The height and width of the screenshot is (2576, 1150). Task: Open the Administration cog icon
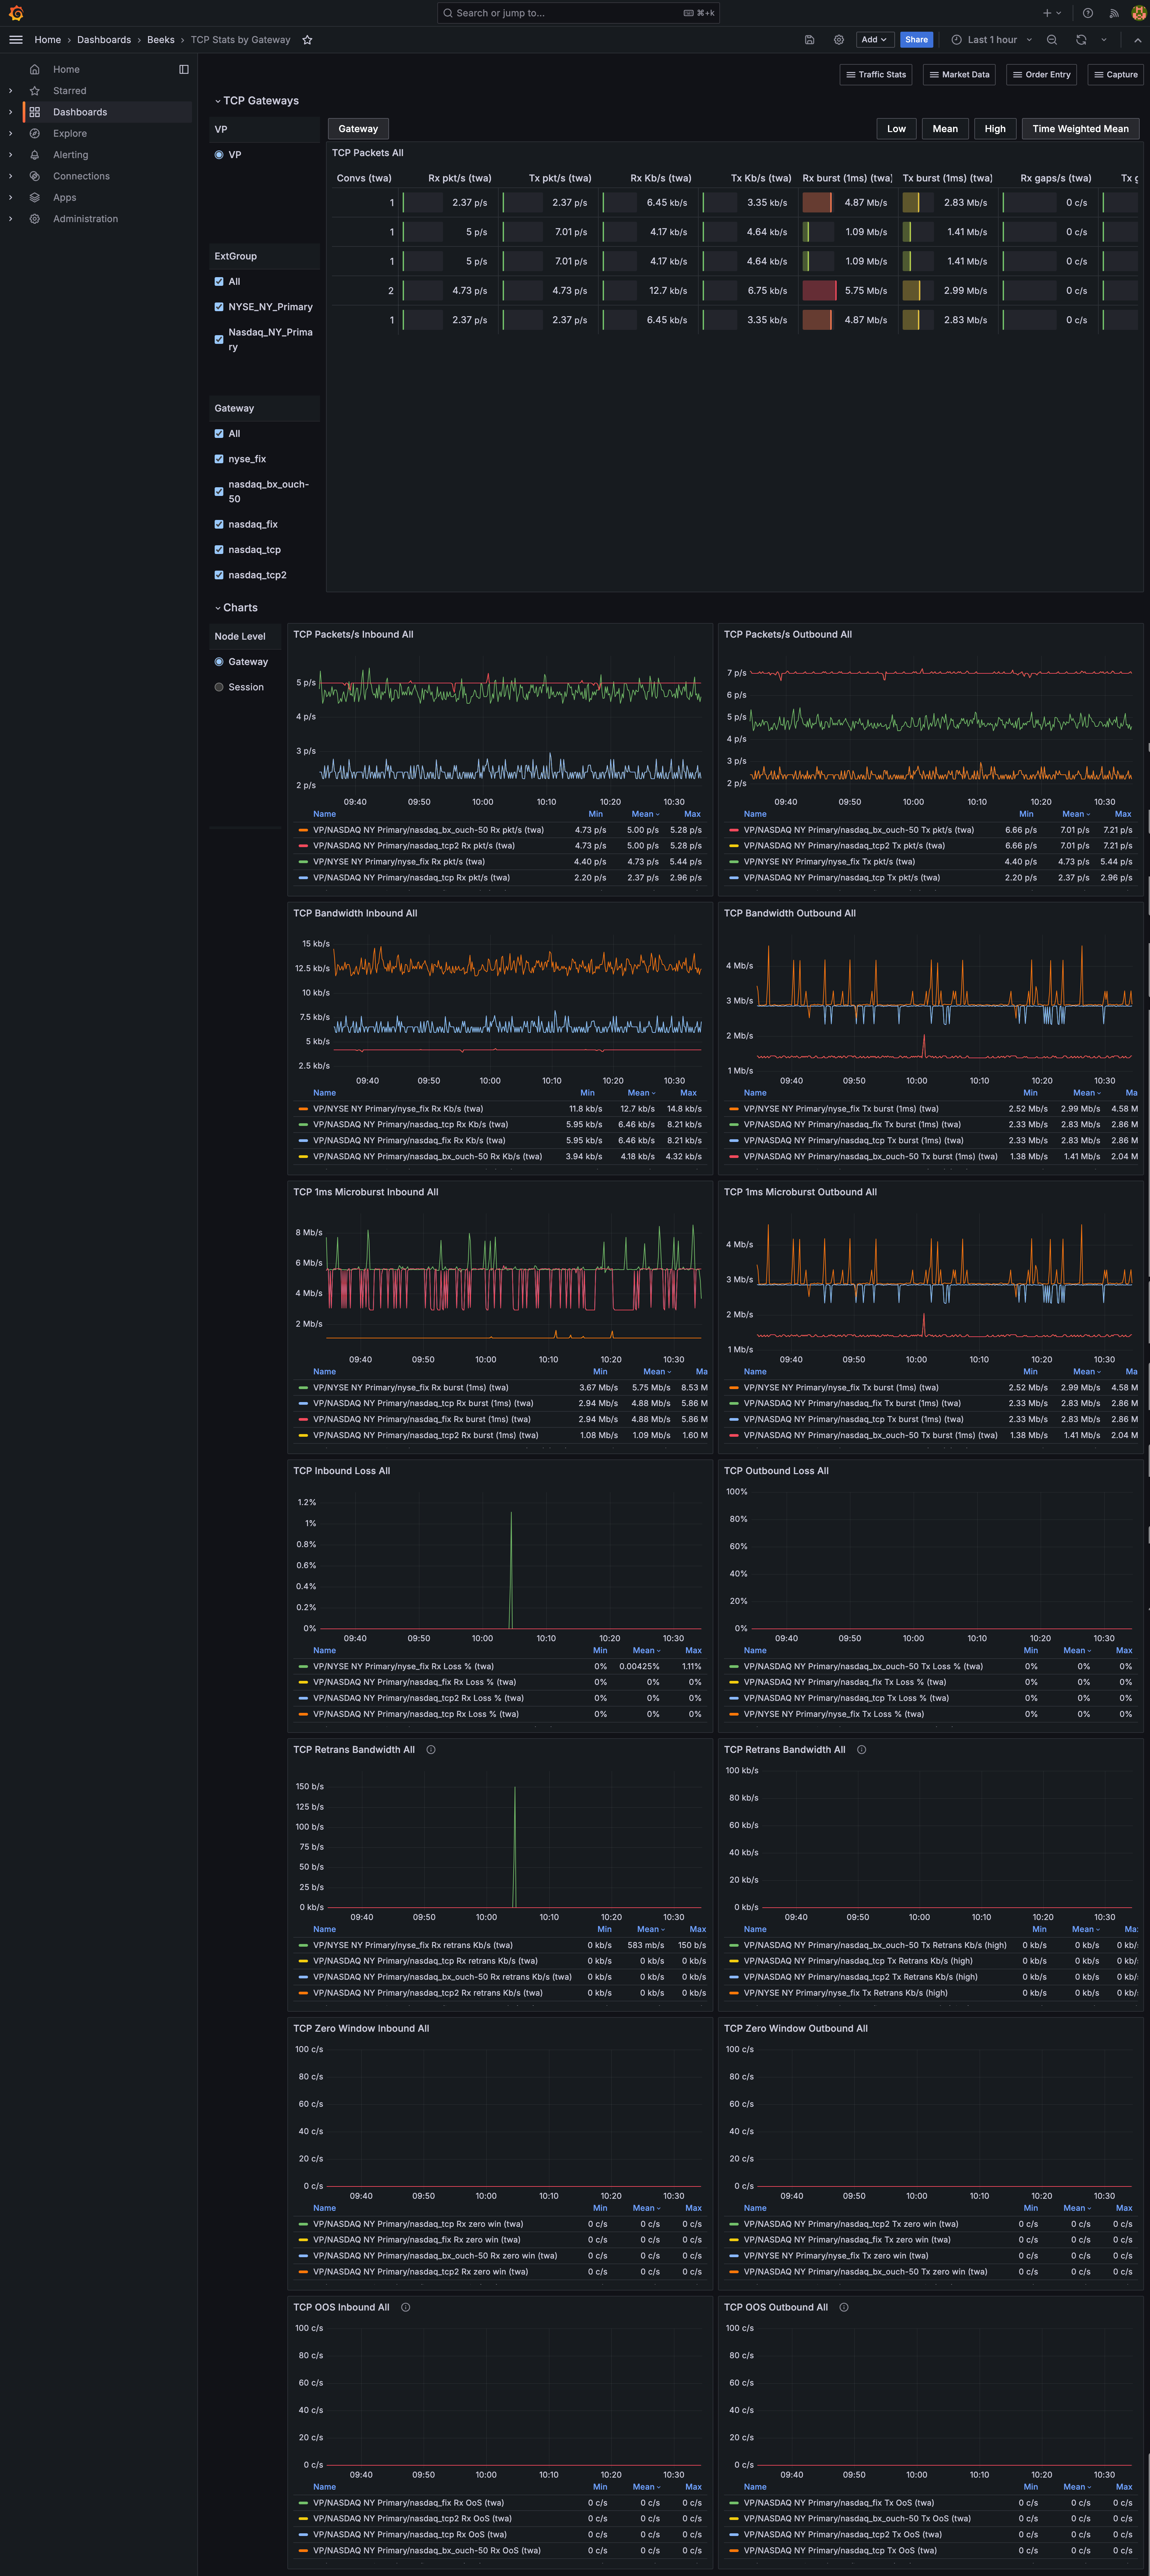pos(35,219)
